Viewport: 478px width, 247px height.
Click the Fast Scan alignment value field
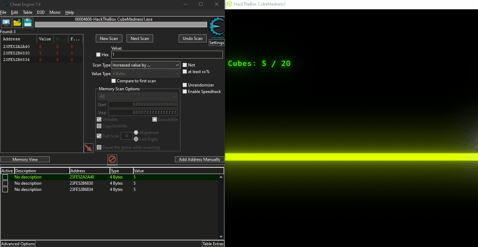click(x=126, y=136)
